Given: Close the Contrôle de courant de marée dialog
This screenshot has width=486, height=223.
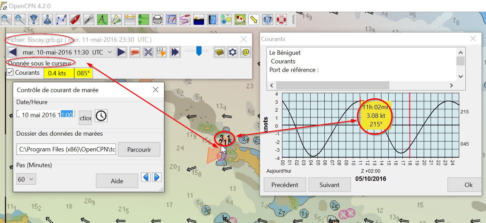Looking at the screenshot, I should point(155,90).
